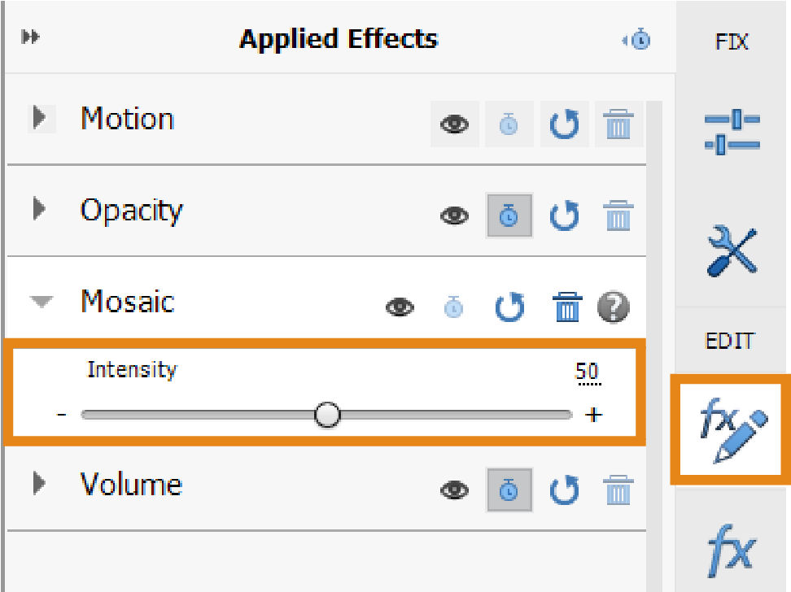
Task: Expand the Volume effect properties
Action: point(38,485)
